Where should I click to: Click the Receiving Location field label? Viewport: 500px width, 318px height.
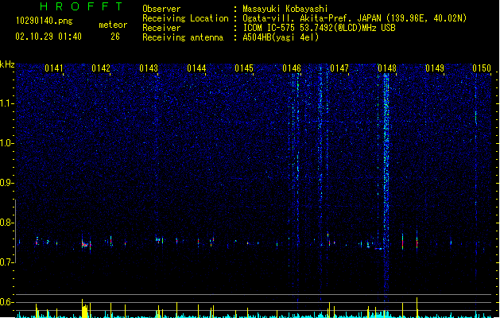tap(185, 18)
